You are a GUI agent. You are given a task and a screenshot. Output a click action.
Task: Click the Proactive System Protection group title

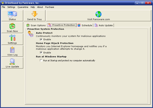46,29
